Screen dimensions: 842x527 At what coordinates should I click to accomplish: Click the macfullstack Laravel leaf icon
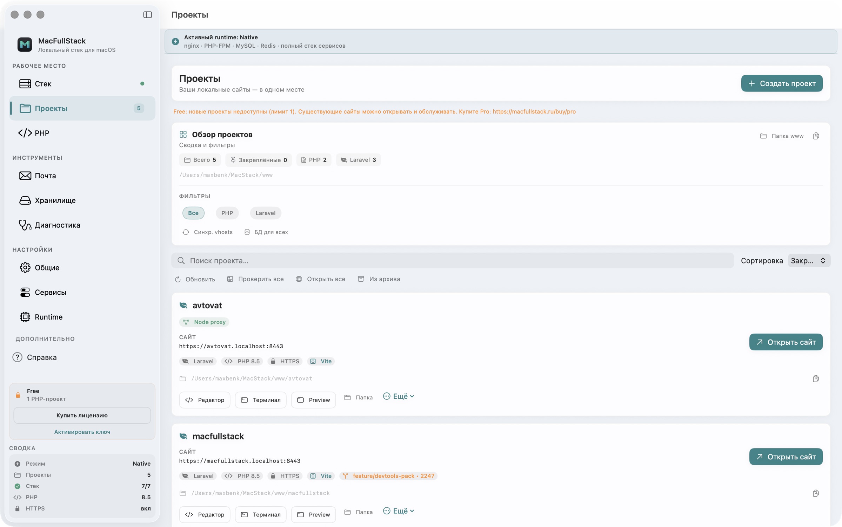click(x=183, y=437)
